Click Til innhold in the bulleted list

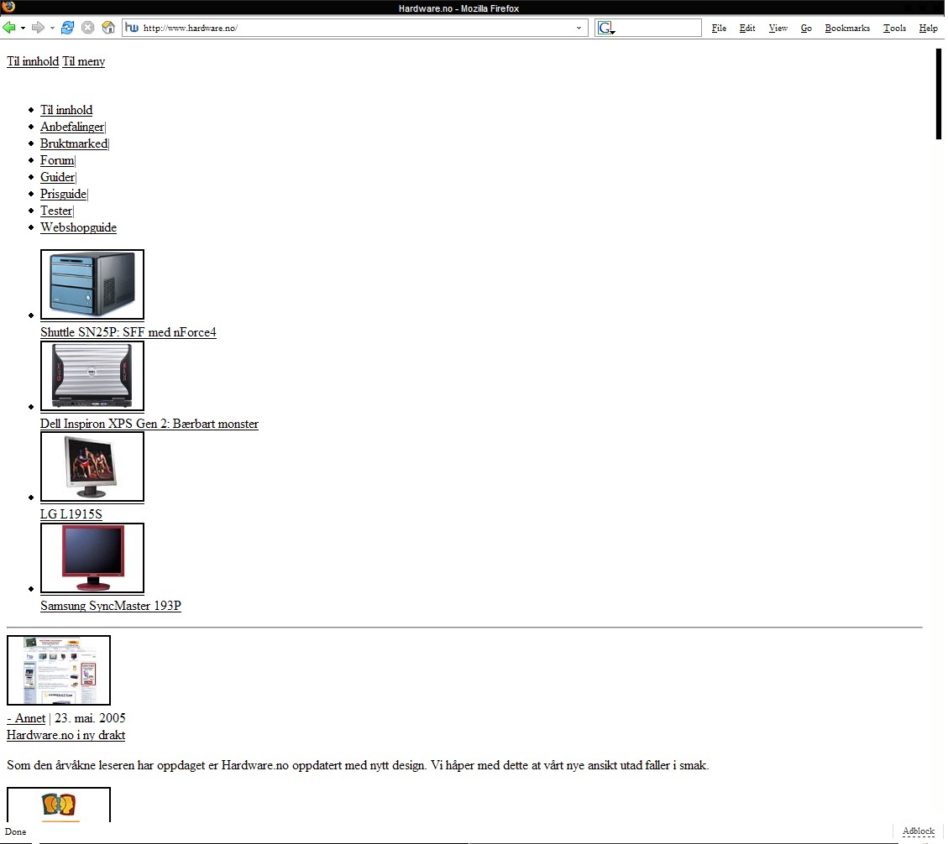point(66,110)
